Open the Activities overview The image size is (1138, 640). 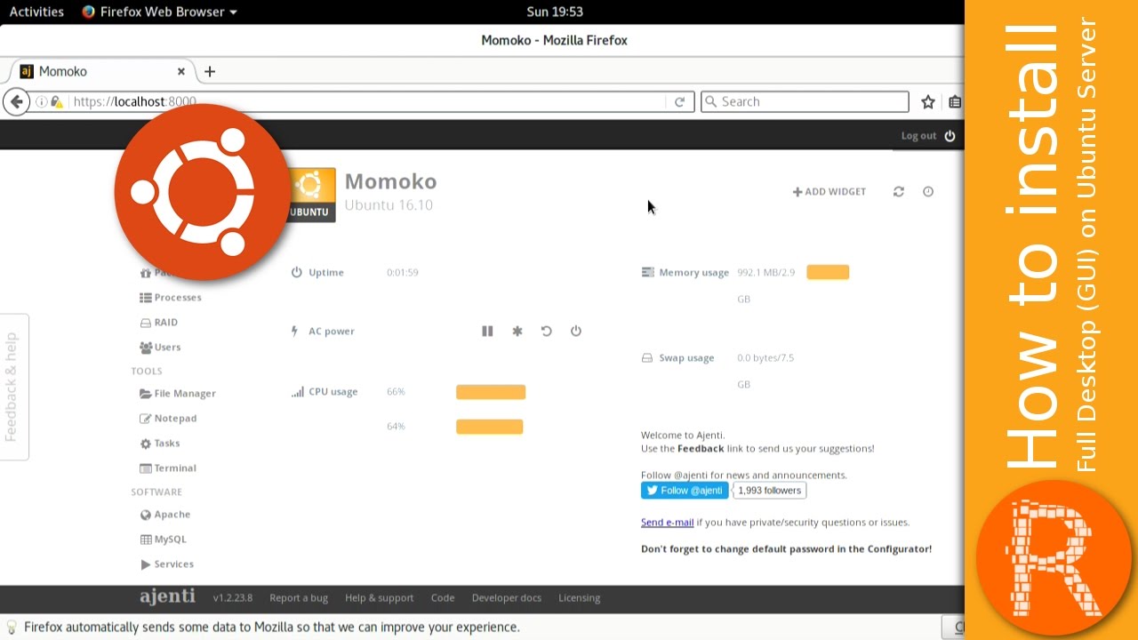(x=36, y=12)
